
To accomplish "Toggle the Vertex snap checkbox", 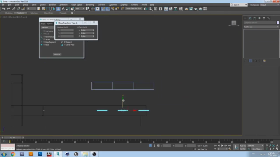I will (x=44, y=39).
